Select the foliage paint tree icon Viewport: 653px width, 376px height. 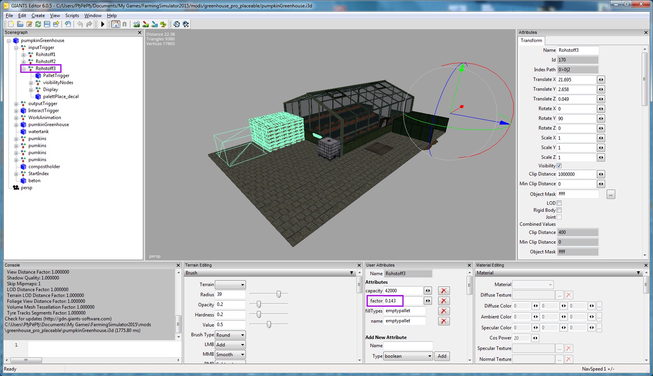tap(163, 24)
